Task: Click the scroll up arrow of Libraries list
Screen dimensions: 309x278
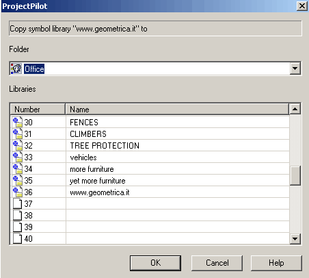Action: coord(295,109)
